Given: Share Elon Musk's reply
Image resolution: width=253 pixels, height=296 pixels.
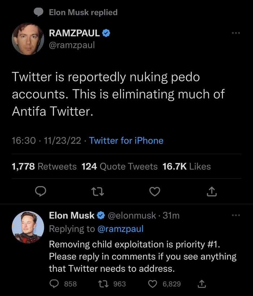Looking at the screenshot, I should click(x=202, y=284).
